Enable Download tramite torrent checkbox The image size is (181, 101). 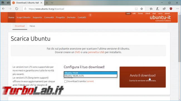[x=65, y=81]
